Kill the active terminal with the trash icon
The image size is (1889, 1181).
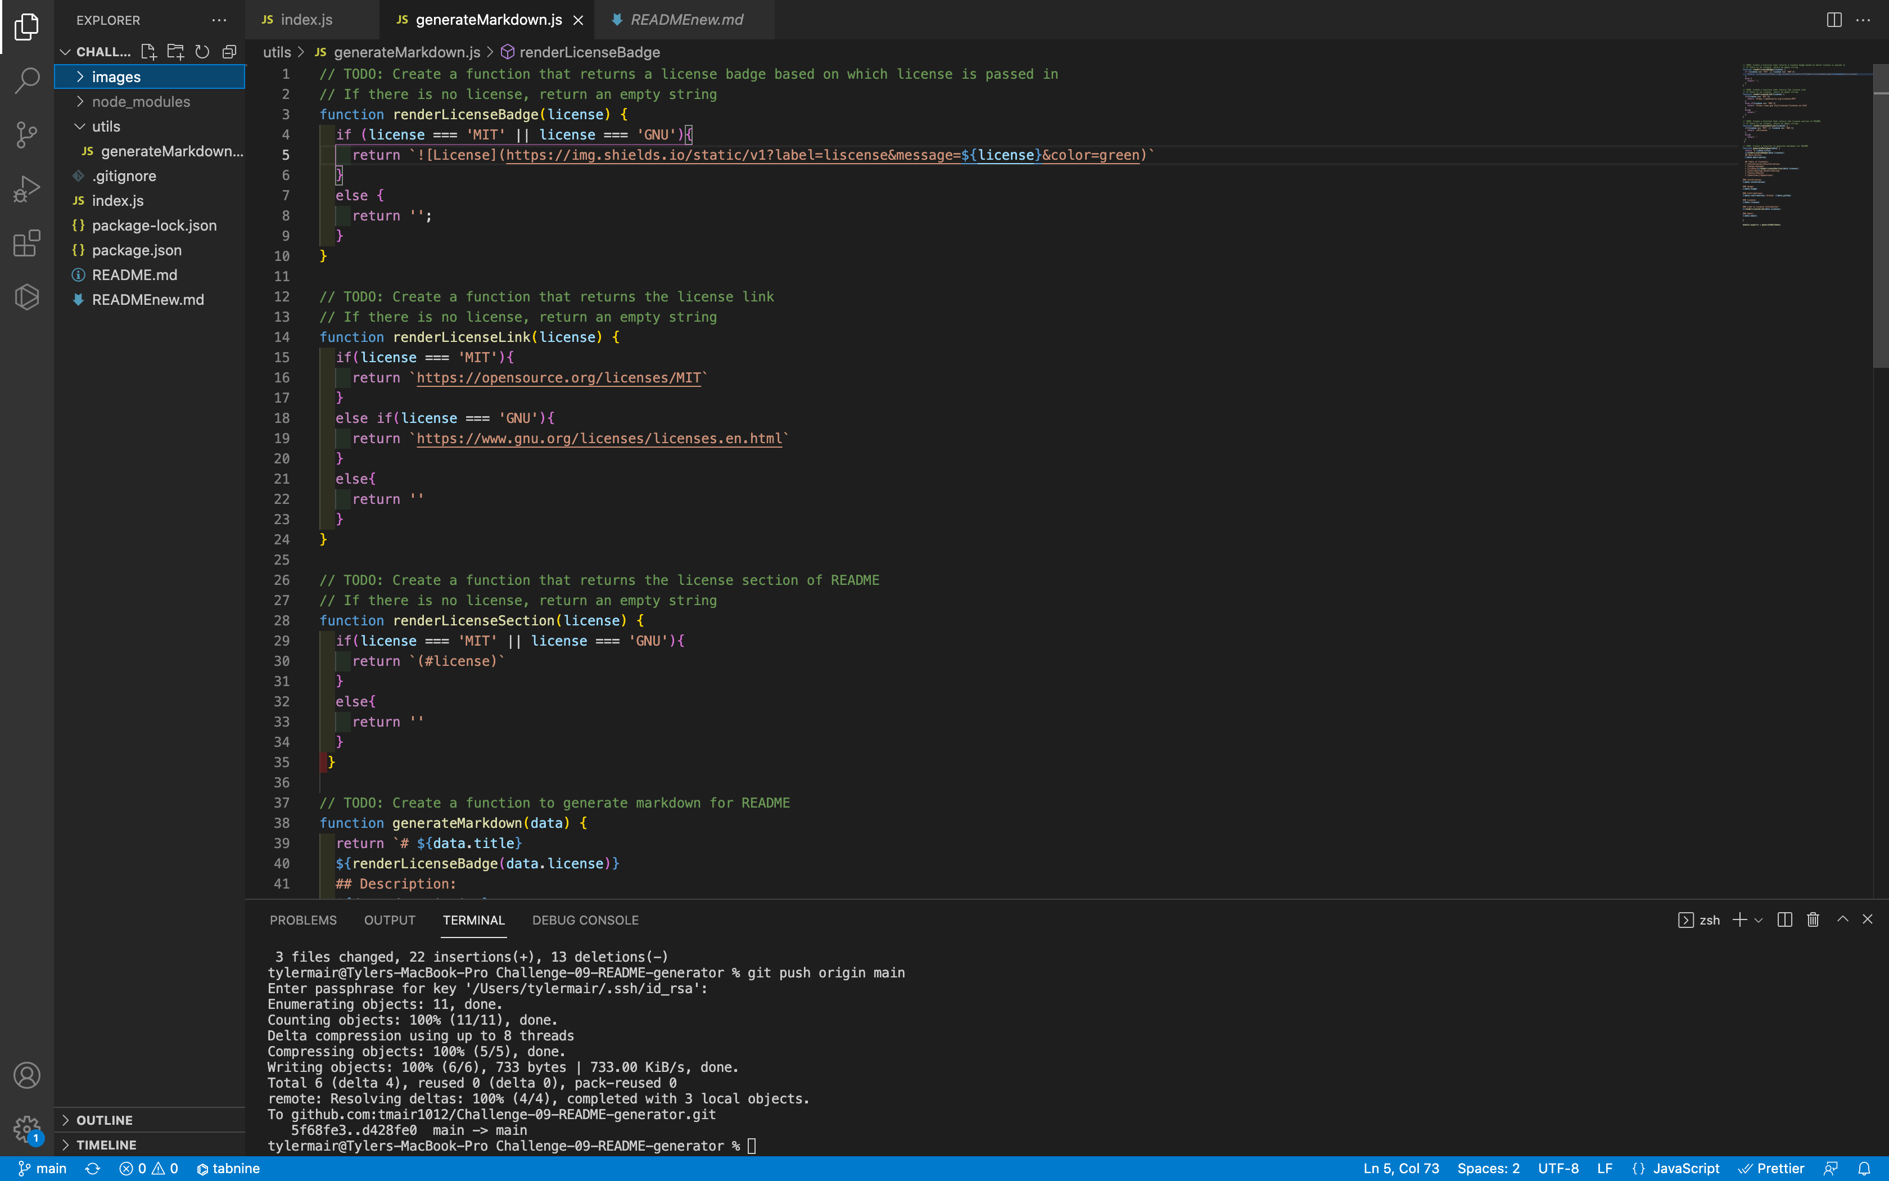point(1813,920)
